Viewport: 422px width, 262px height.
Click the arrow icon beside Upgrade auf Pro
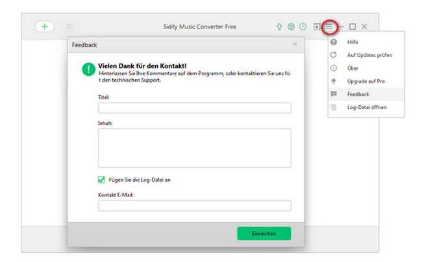pyautogui.click(x=334, y=81)
